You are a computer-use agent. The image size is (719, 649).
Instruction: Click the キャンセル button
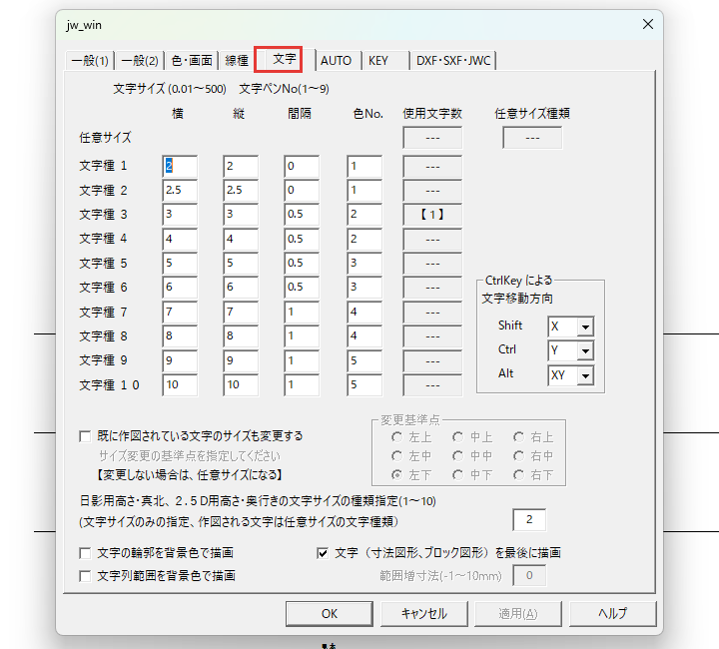(x=424, y=614)
